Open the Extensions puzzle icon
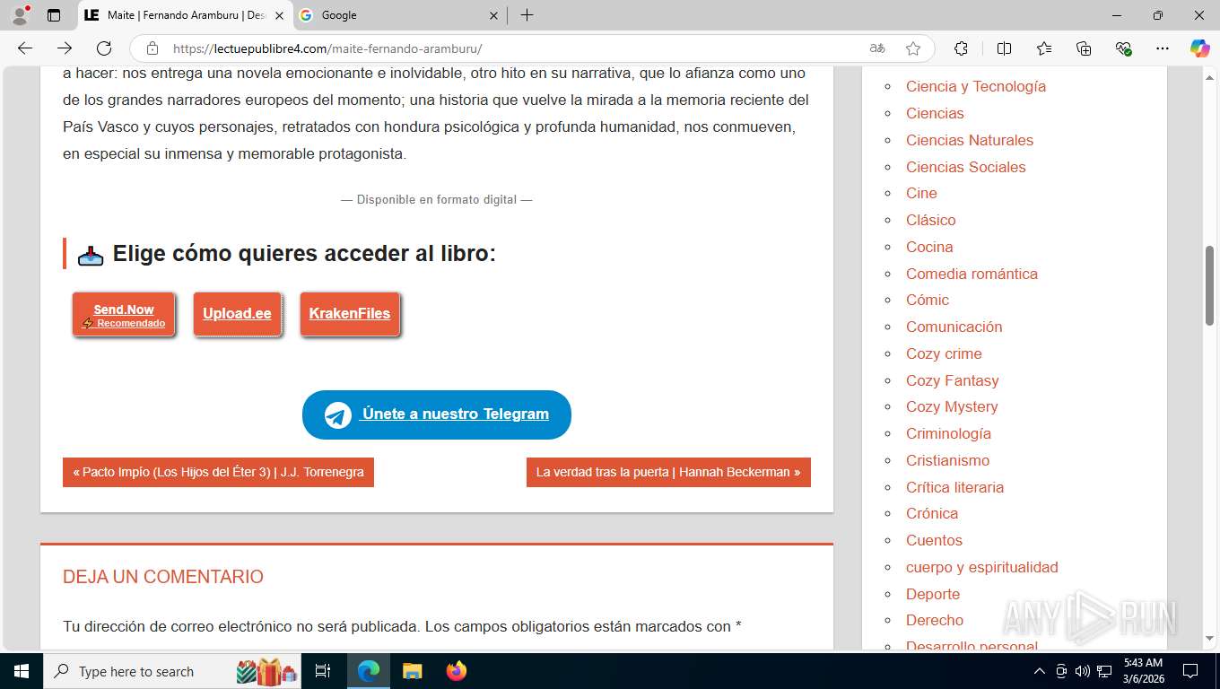The width and height of the screenshot is (1220, 689). (961, 48)
